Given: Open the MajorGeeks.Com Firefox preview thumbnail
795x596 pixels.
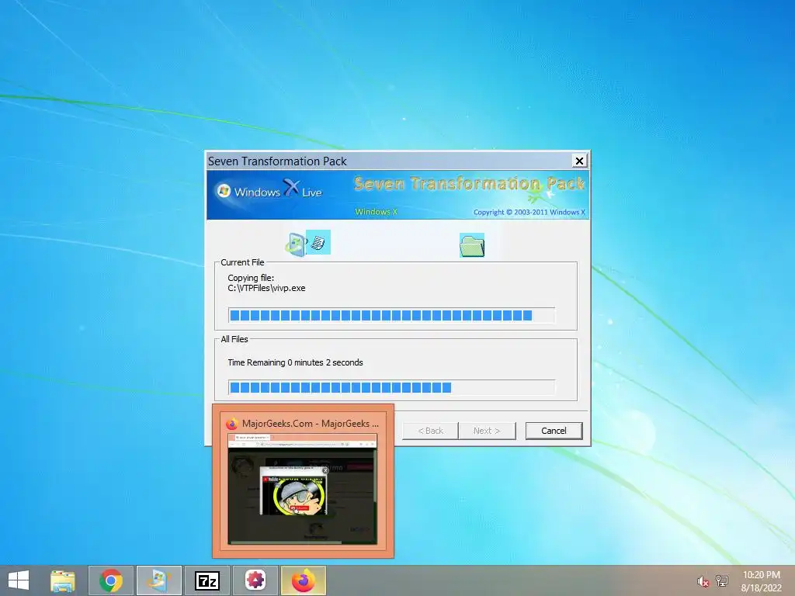Looking at the screenshot, I should (x=303, y=481).
